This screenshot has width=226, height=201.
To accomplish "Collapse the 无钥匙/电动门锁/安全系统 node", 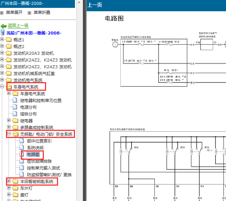I will tap(9, 133).
